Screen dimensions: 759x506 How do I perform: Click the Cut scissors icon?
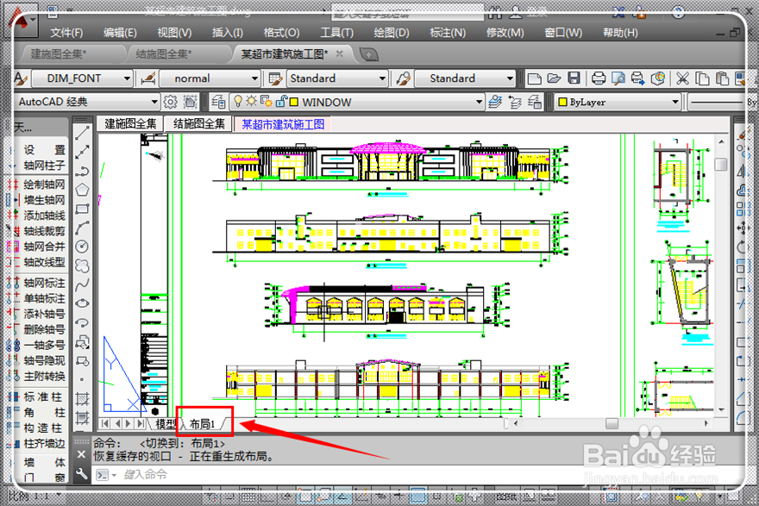[x=682, y=78]
